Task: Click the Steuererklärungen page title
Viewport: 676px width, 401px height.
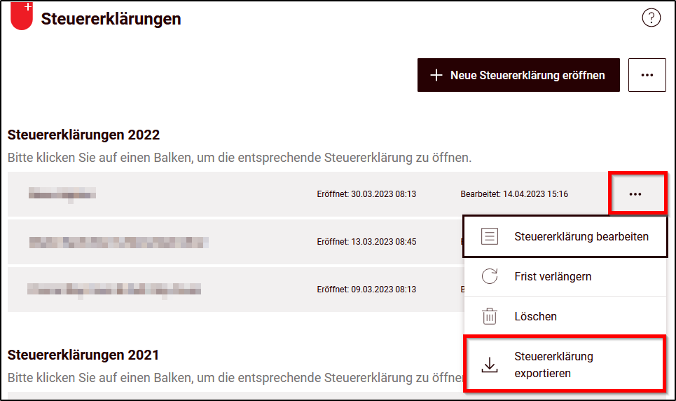Action: click(111, 19)
